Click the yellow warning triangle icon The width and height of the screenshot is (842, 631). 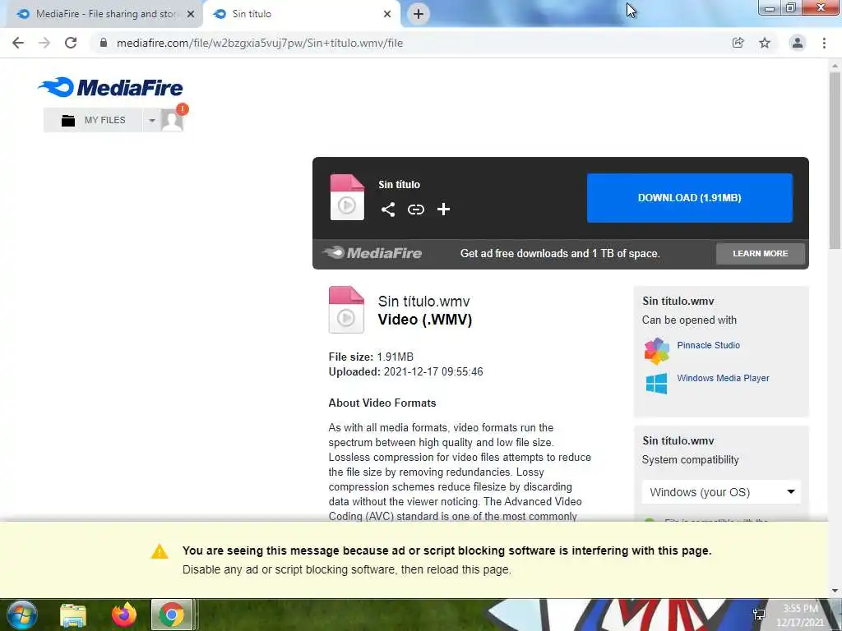pos(160,551)
